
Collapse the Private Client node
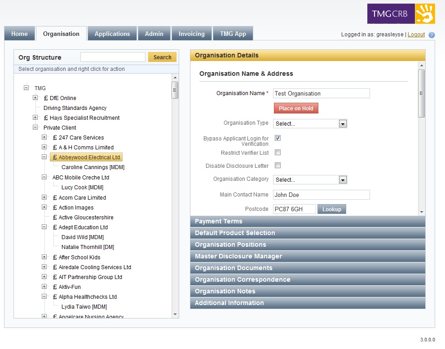pos(35,127)
